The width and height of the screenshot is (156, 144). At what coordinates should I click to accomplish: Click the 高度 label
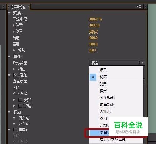pyautogui.click(x=16, y=44)
